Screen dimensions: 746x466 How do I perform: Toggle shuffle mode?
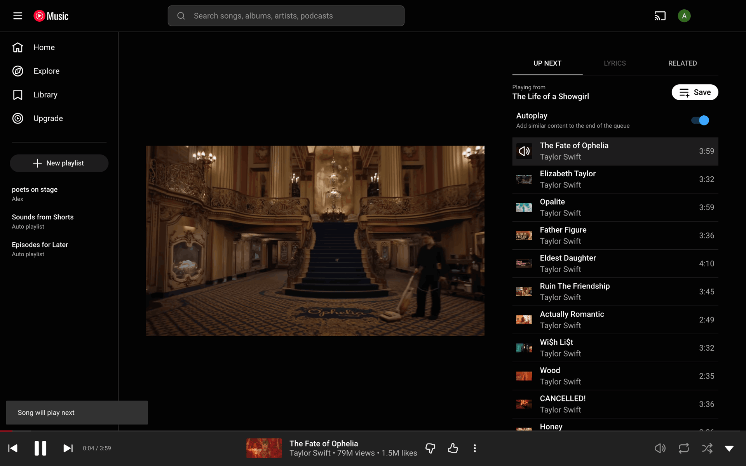pyautogui.click(x=707, y=448)
